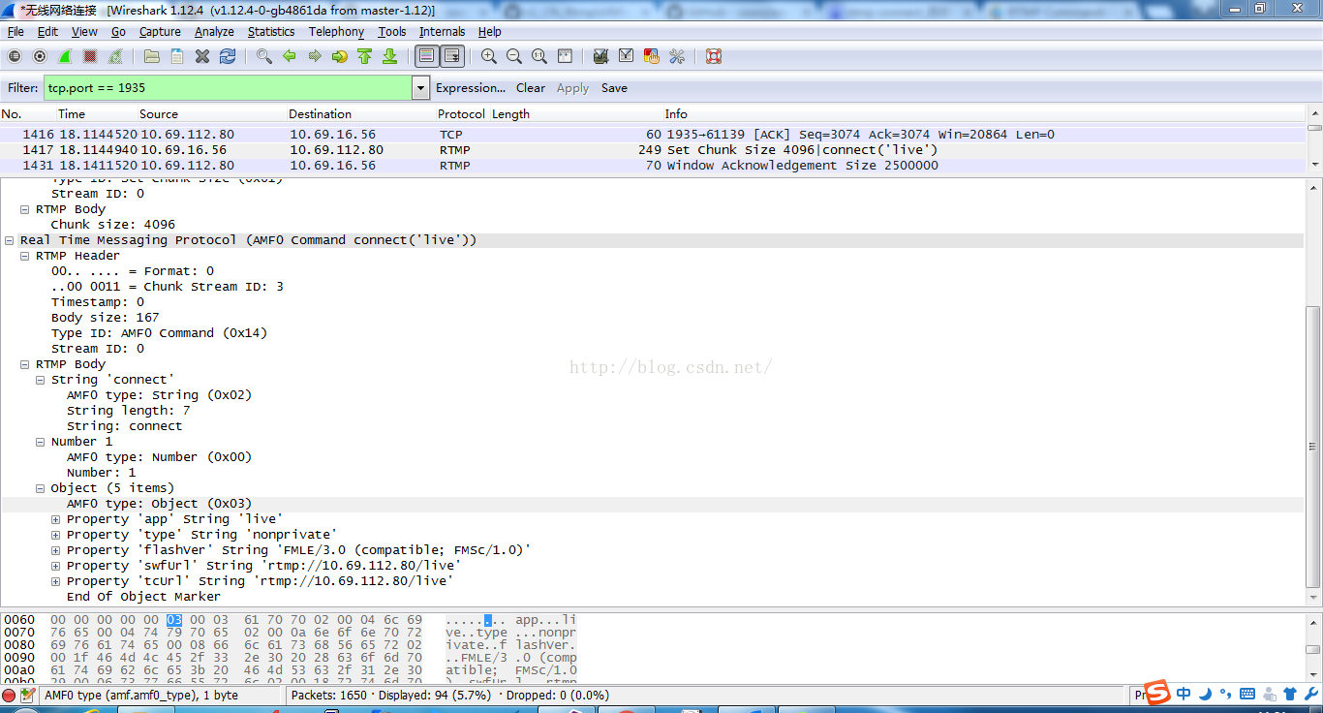Jump to the last packet icon
Viewport: 1323px width, 713px height.
389,56
